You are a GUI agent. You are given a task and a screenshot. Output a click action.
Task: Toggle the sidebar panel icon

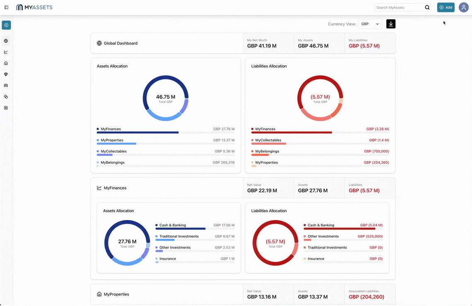(6, 7)
